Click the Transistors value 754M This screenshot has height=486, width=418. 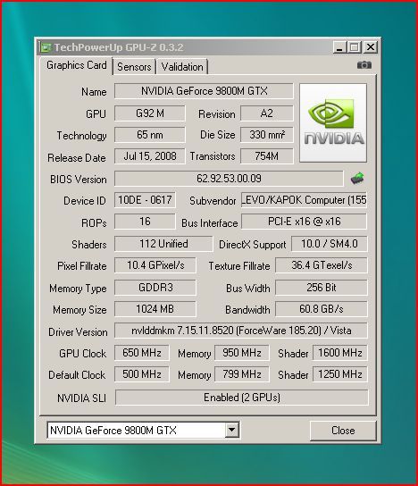266,156
